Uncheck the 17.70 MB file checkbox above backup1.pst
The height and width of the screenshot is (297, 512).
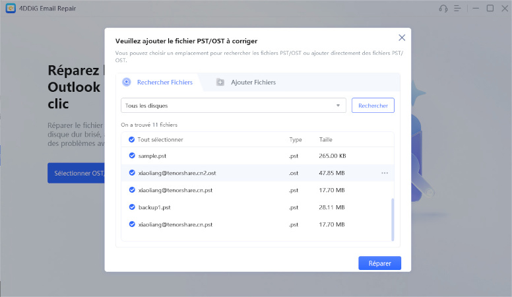(132, 190)
